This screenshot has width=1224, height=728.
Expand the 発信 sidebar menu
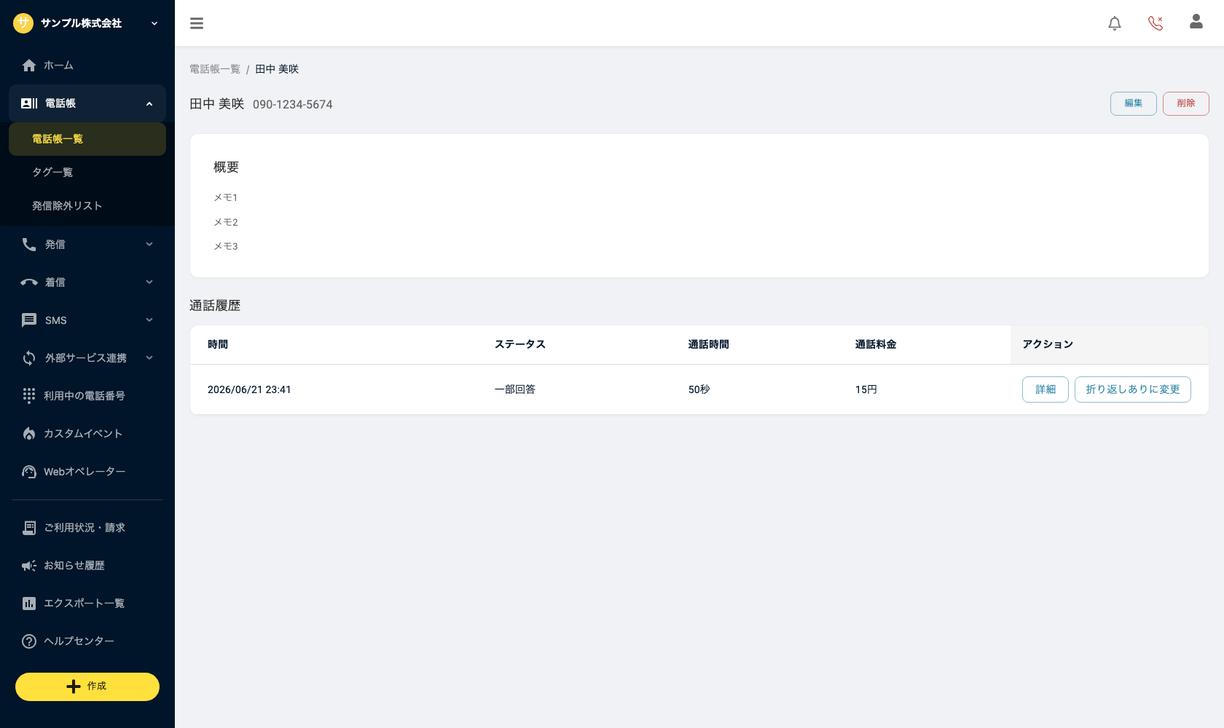click(87, 245)
